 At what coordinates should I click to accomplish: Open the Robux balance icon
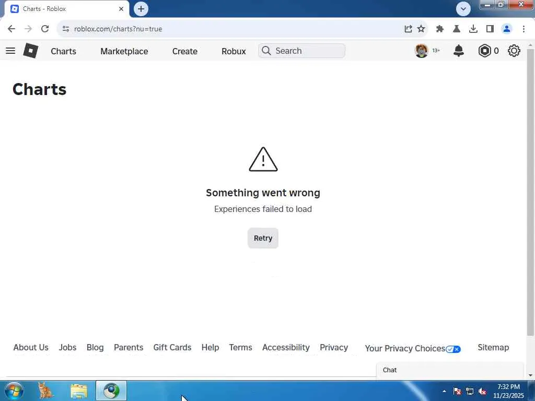(484, 51)
